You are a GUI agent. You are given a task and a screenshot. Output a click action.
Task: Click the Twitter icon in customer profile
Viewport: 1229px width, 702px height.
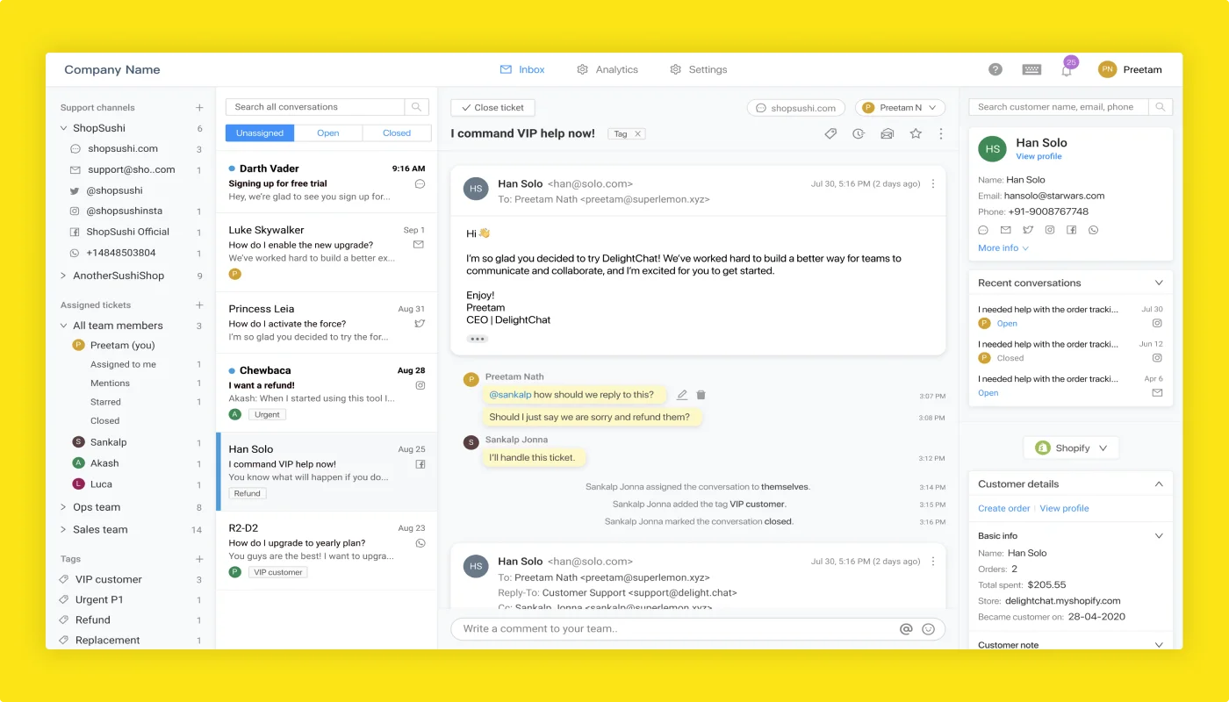[x=1027, y=229]
